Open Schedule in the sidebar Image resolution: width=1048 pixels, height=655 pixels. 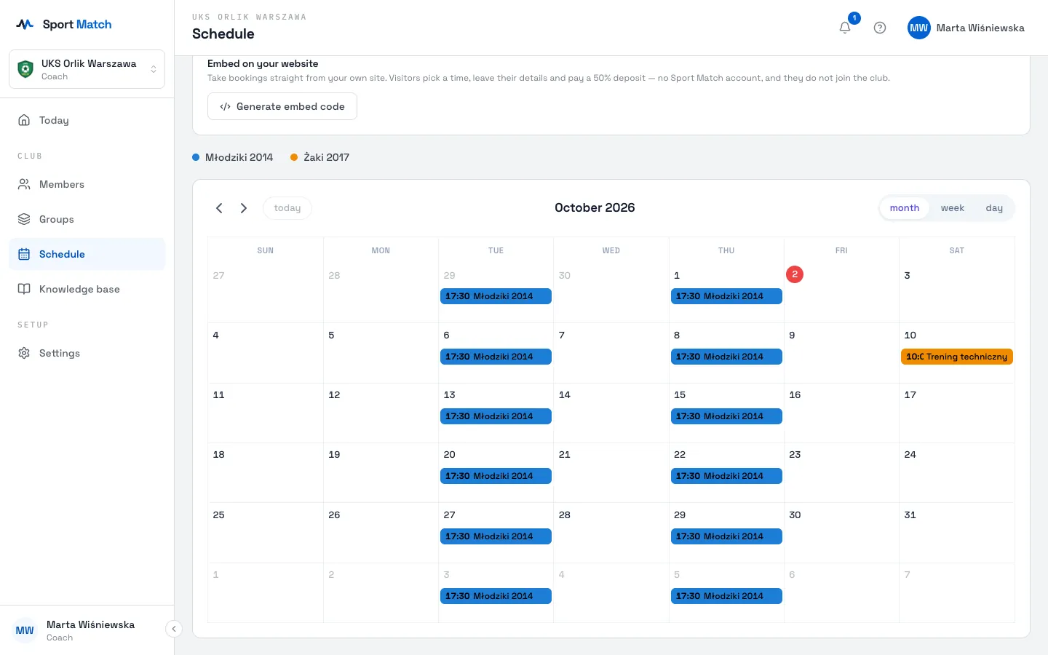pos(87,254)
